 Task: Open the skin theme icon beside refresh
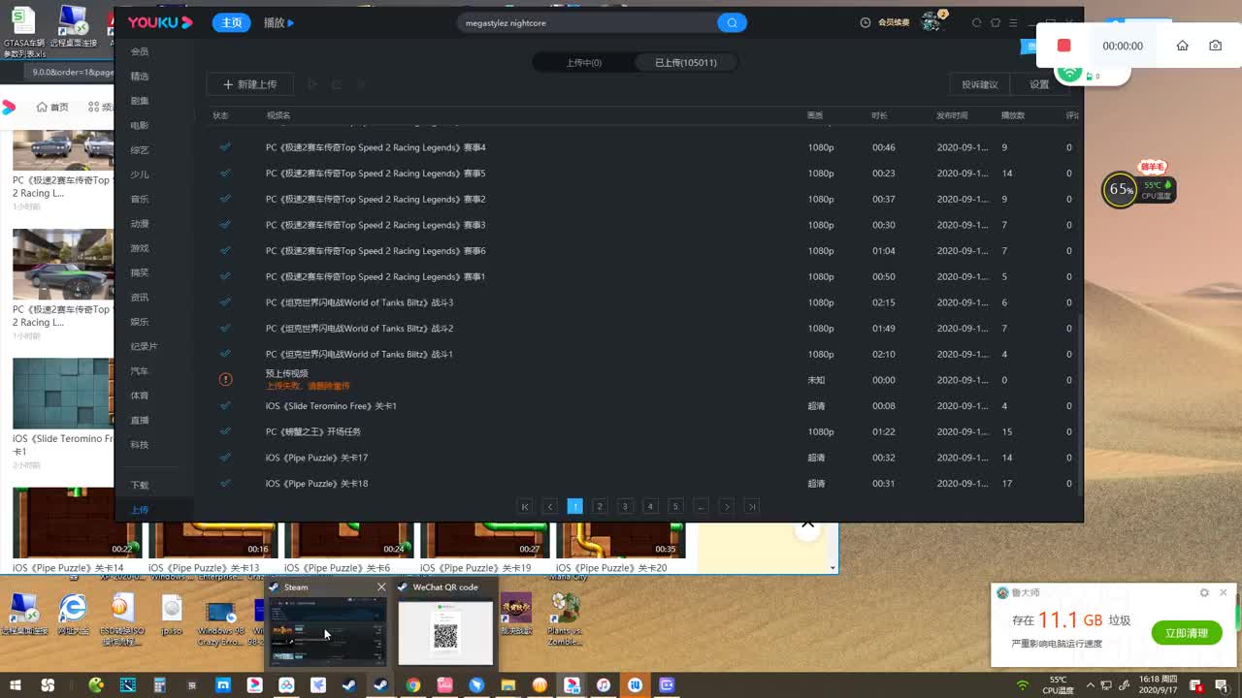996,22
